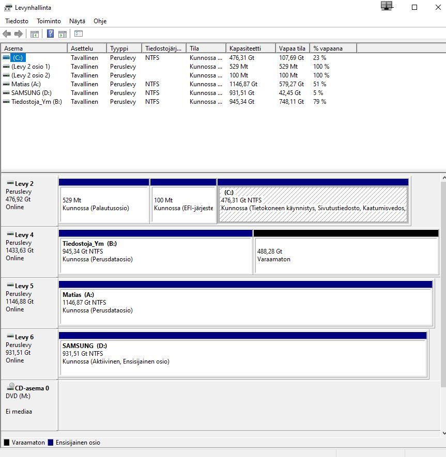This screenshot has width=446, height=457.
Task: Click the 79 % free cell
Action: coord(320,101)
